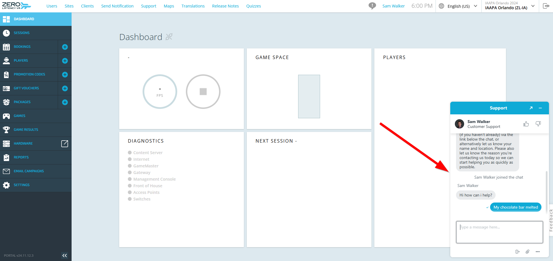This screenshot has height=261, width=553.
Task: Open the Bookings sidebar item
Action: coord(29,47)
